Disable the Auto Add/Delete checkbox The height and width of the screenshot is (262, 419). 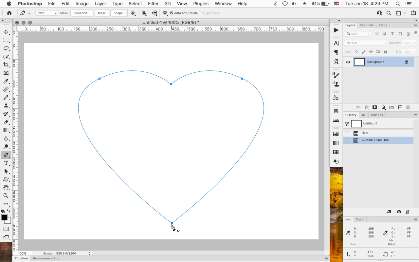point(172,13)
